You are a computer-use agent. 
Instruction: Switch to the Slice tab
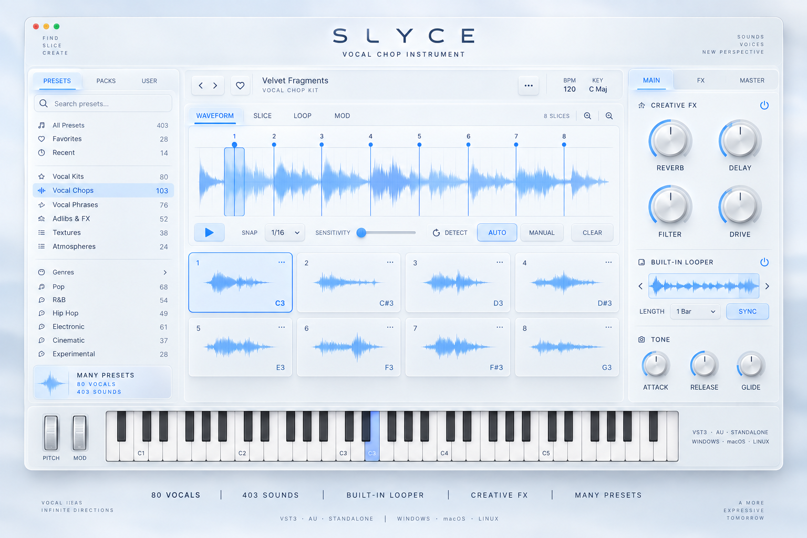pos(263,116)
